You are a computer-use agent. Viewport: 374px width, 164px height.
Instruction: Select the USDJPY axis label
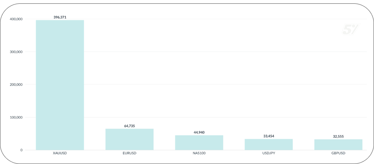(x=269, y=153)
